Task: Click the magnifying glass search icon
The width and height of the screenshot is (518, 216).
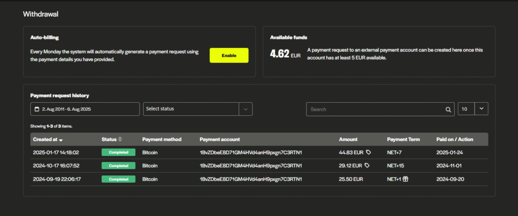Action: pos(448,109)
